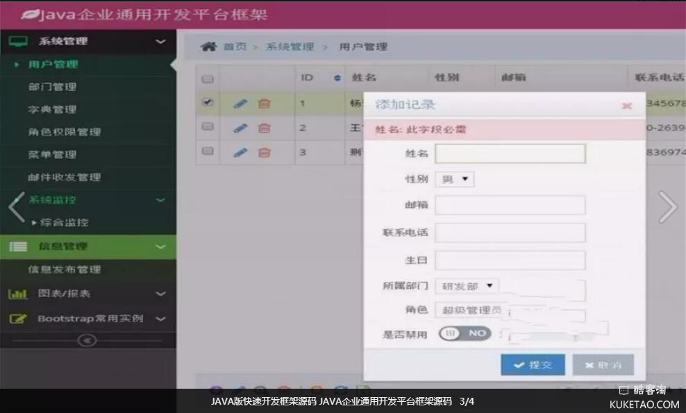Viewport: 686px width, 413px height.
Task: Click 系统管理 breadcrumb link
Action: [x=290, y=47]
